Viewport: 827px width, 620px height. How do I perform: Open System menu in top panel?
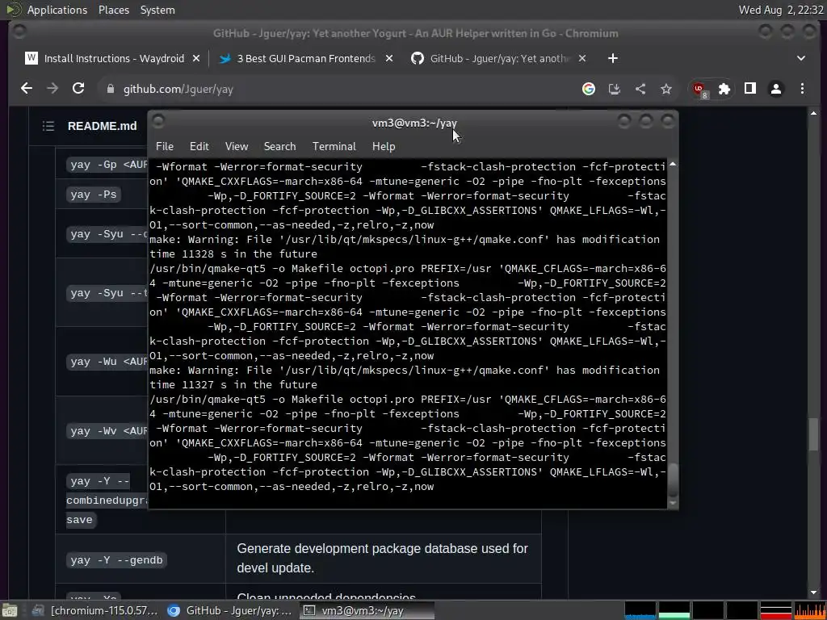point(157,10)
